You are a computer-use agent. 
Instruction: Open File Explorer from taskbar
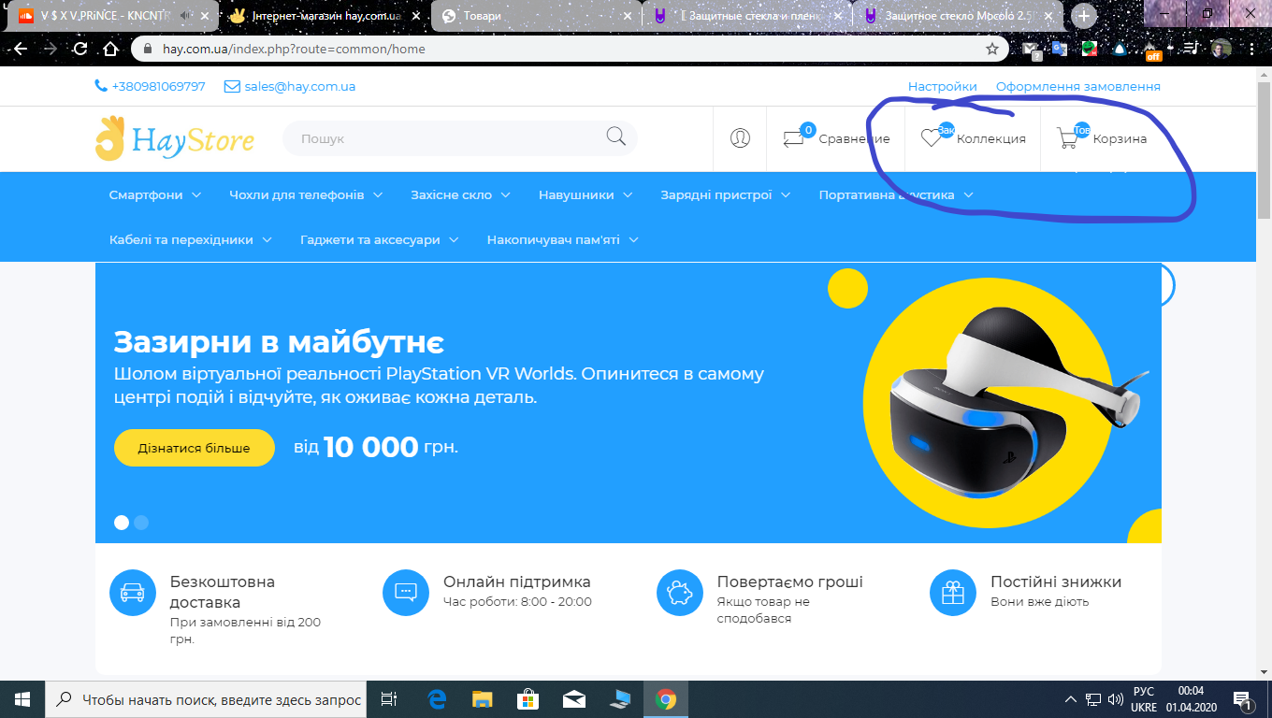(x=482, y=698)
